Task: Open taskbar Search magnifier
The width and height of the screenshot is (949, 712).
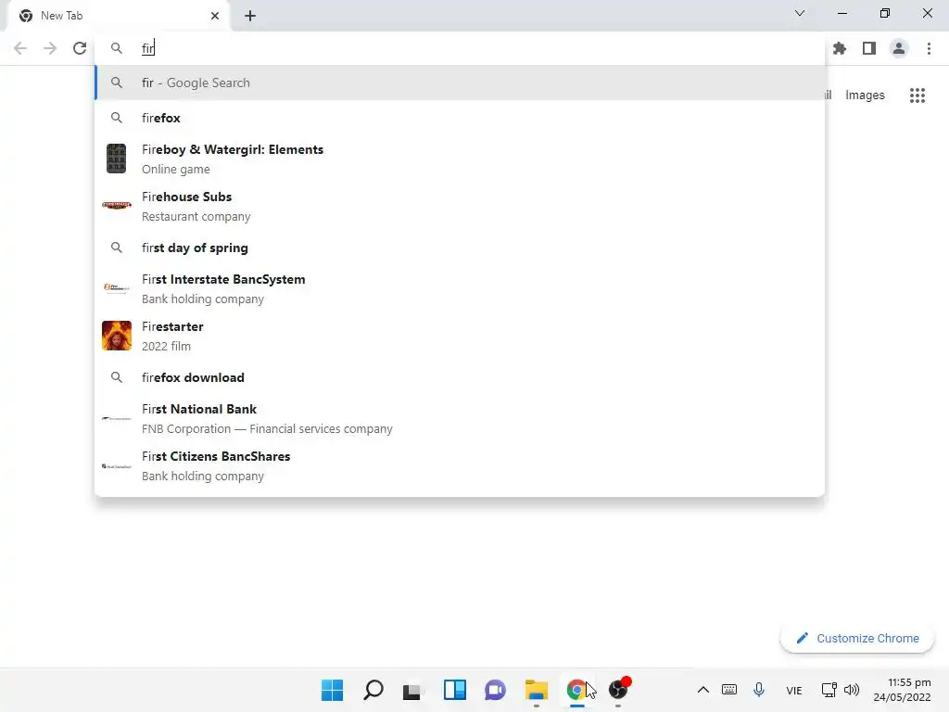Action: 373,690
